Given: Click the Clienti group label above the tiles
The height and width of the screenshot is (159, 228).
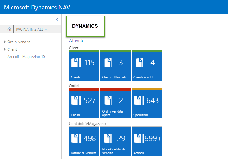Looking at the screenshot, I should [74, 48].
